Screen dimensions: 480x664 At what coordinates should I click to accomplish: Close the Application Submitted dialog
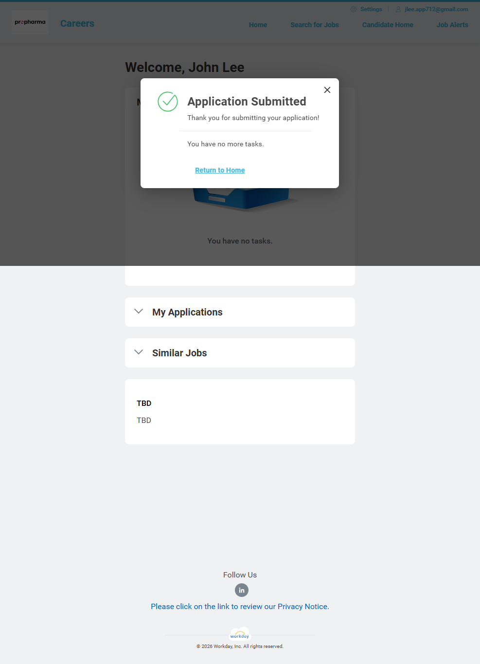[x=327, y=90]
